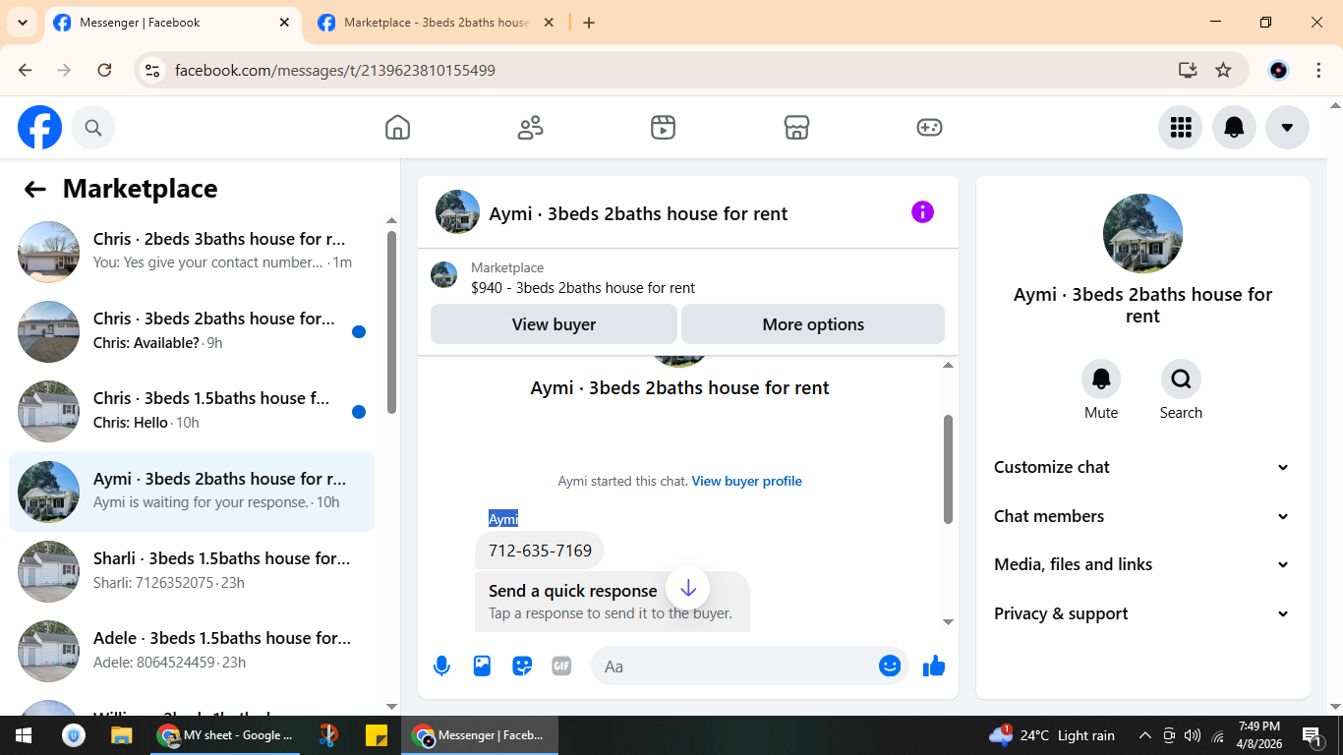The width and height of the screenshot is (1343, 755).
Task: Open the browser profile avatar
Action: (1278, 70)
